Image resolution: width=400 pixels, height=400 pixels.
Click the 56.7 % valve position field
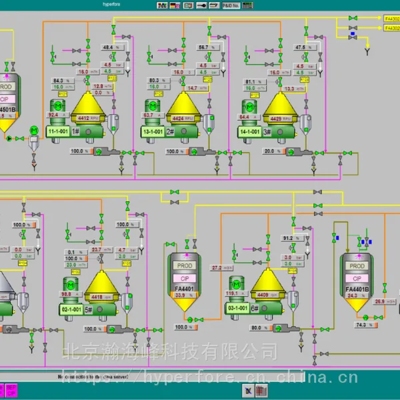pyautogui.click(x=208, y=47)
